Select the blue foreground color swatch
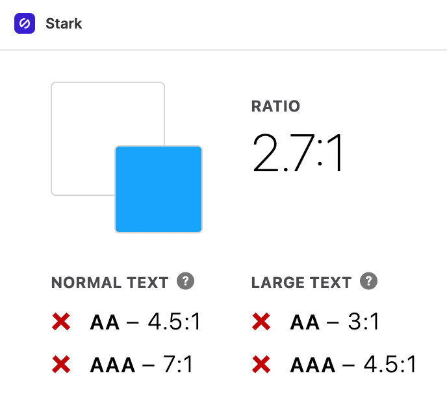 pyautogui.click(x=159, y=189)
